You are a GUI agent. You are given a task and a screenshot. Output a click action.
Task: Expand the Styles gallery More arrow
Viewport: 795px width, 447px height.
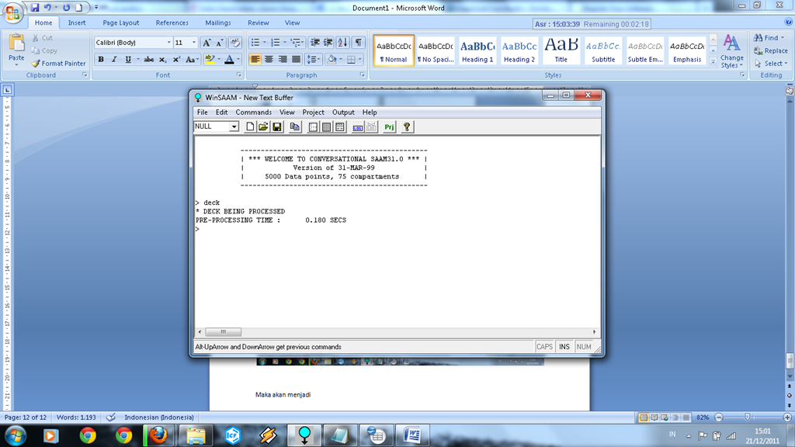point(713,62)
